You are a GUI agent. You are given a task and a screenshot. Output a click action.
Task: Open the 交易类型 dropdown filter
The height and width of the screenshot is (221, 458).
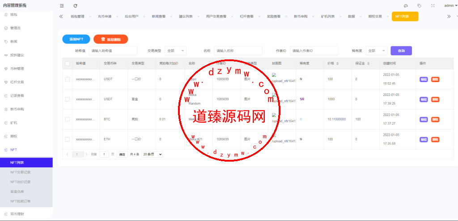pyautogui.click(x=175, y=51)
